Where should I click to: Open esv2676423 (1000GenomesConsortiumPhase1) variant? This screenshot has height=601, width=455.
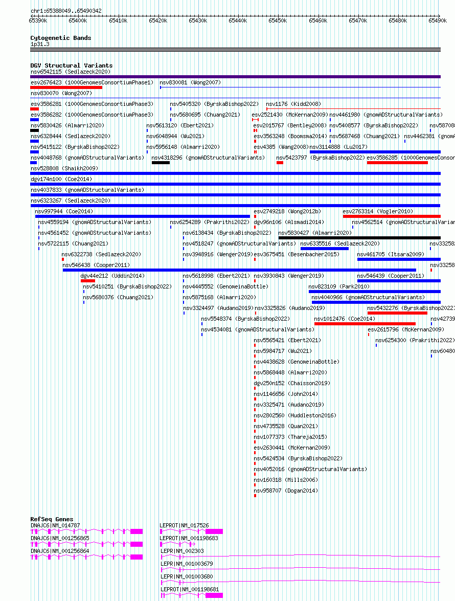click(92, 82)
